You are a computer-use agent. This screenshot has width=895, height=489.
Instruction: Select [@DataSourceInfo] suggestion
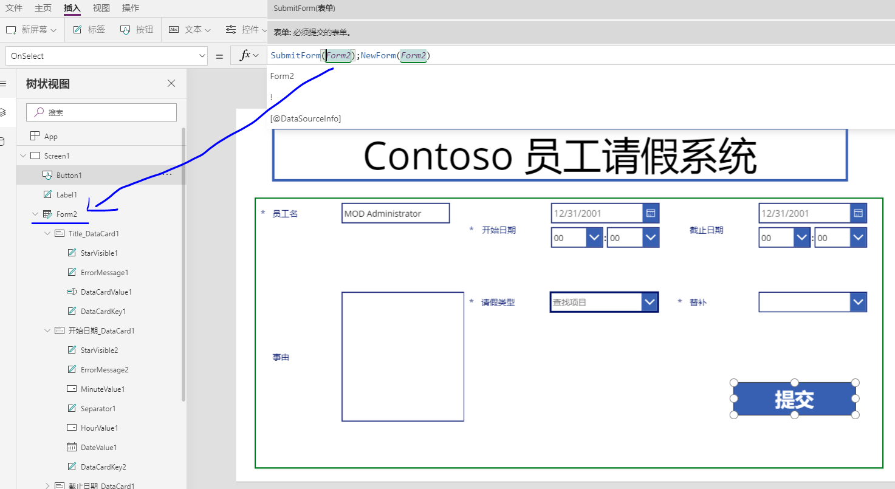pyautogui.click(x=306, y=118)
